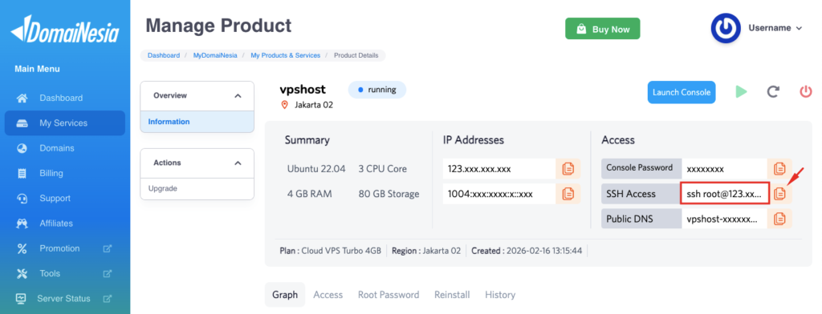Screen dimensions: 822x314
Task: Open Server Status in the sidebar
Action: coord(65,299)
